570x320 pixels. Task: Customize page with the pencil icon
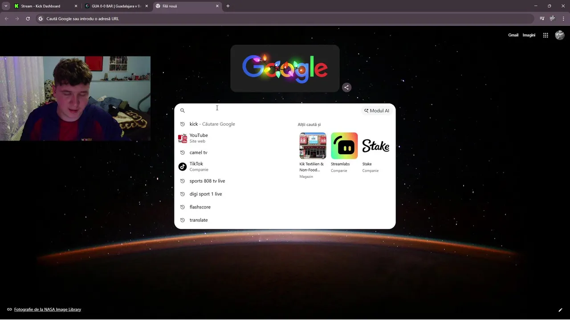(x=561, y=310)
